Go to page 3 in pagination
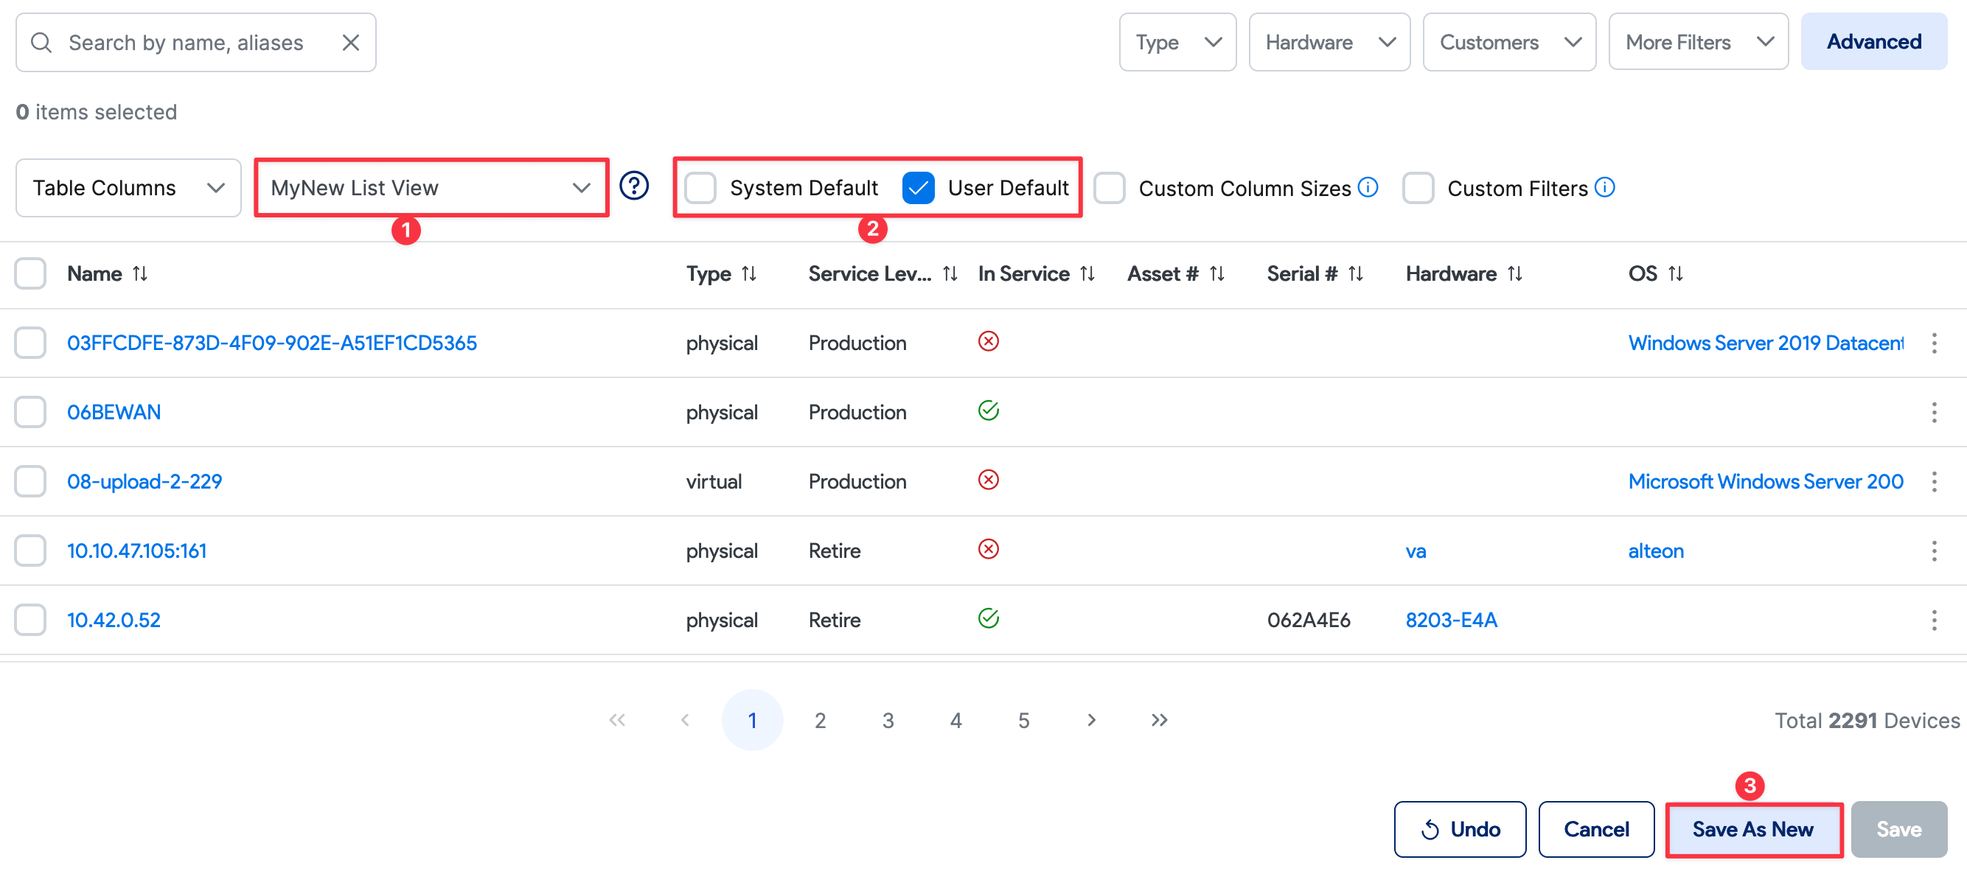 888,719
